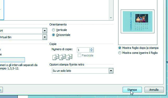
Task: Click the list scrollbar down arrow
Action: 111,18
